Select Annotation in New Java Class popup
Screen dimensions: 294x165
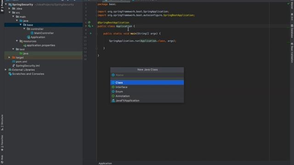[147, 96]
